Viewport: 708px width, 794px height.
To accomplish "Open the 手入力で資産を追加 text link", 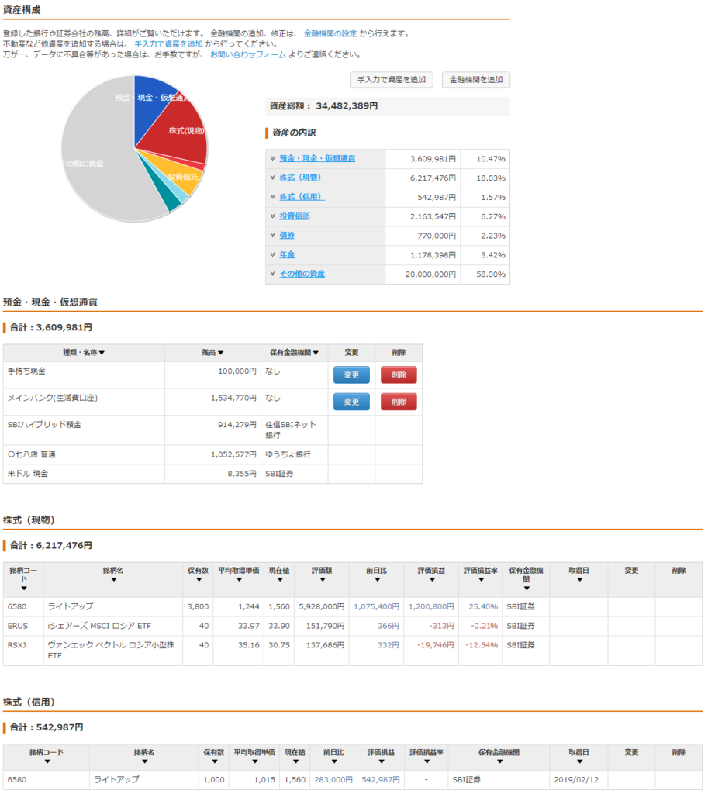I will pos(168,44).
